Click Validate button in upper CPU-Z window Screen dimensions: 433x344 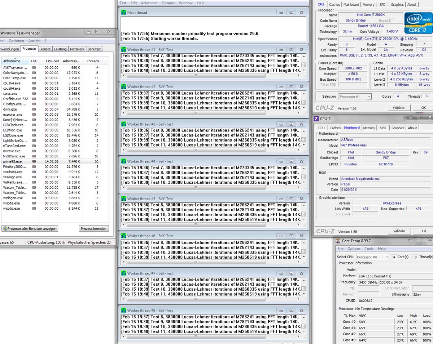click(x=399, y=107)
